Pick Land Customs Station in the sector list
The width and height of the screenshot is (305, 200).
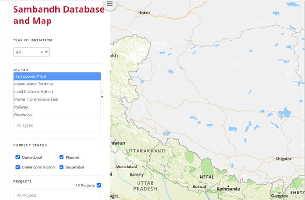57,92
